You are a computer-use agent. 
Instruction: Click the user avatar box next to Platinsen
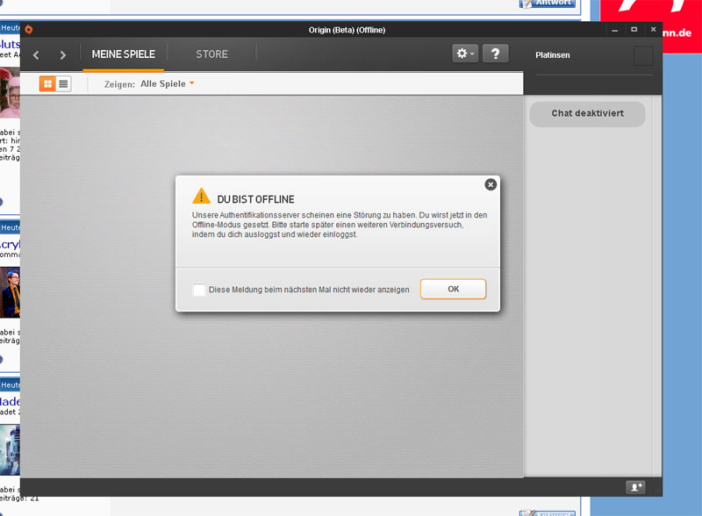pos(643,56)
